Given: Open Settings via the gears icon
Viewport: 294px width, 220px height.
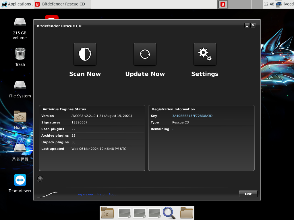Looking at the screenshot, I should coord(205,54).
